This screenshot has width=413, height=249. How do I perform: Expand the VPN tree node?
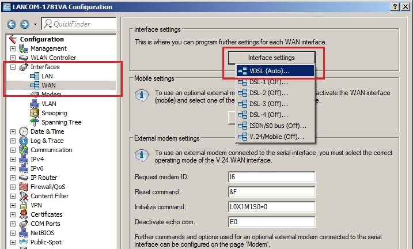(13, 205)
